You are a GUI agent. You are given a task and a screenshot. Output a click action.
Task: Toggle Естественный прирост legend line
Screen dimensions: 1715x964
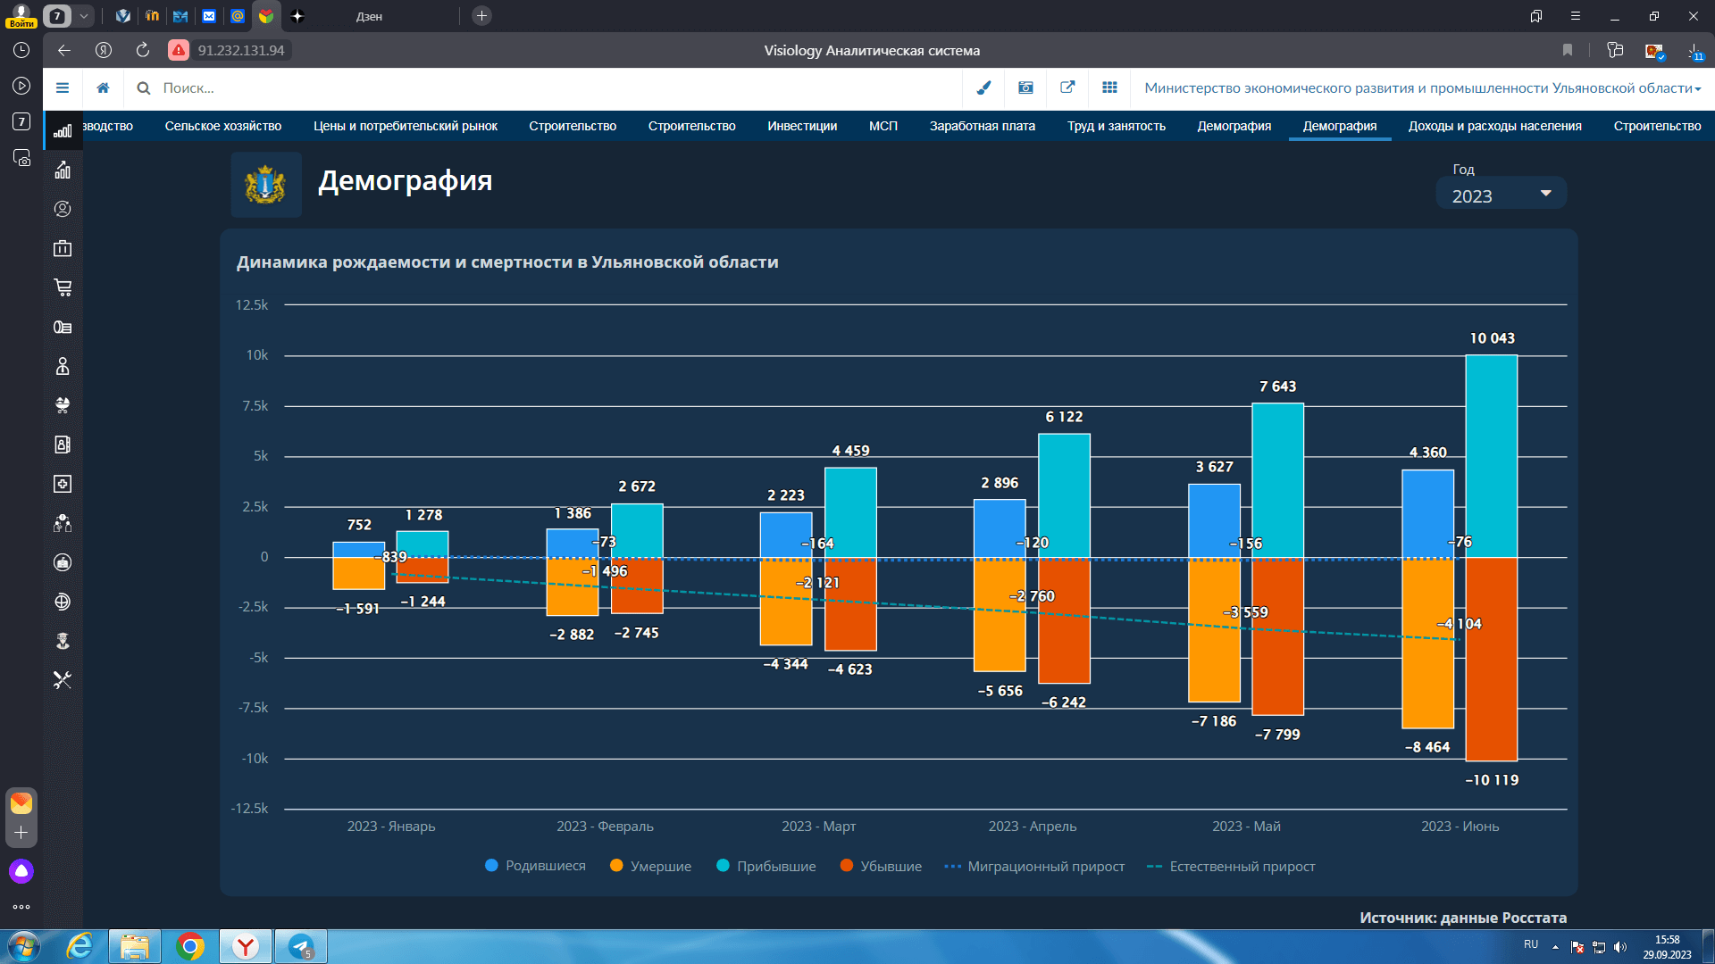(x=1231, y=866)
